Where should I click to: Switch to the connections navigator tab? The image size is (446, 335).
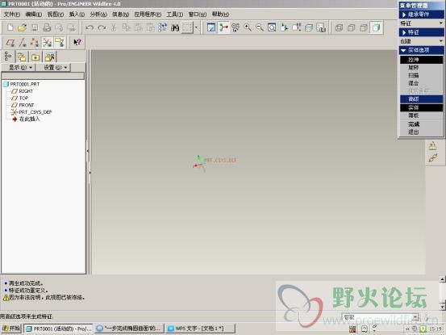point(49,57)
